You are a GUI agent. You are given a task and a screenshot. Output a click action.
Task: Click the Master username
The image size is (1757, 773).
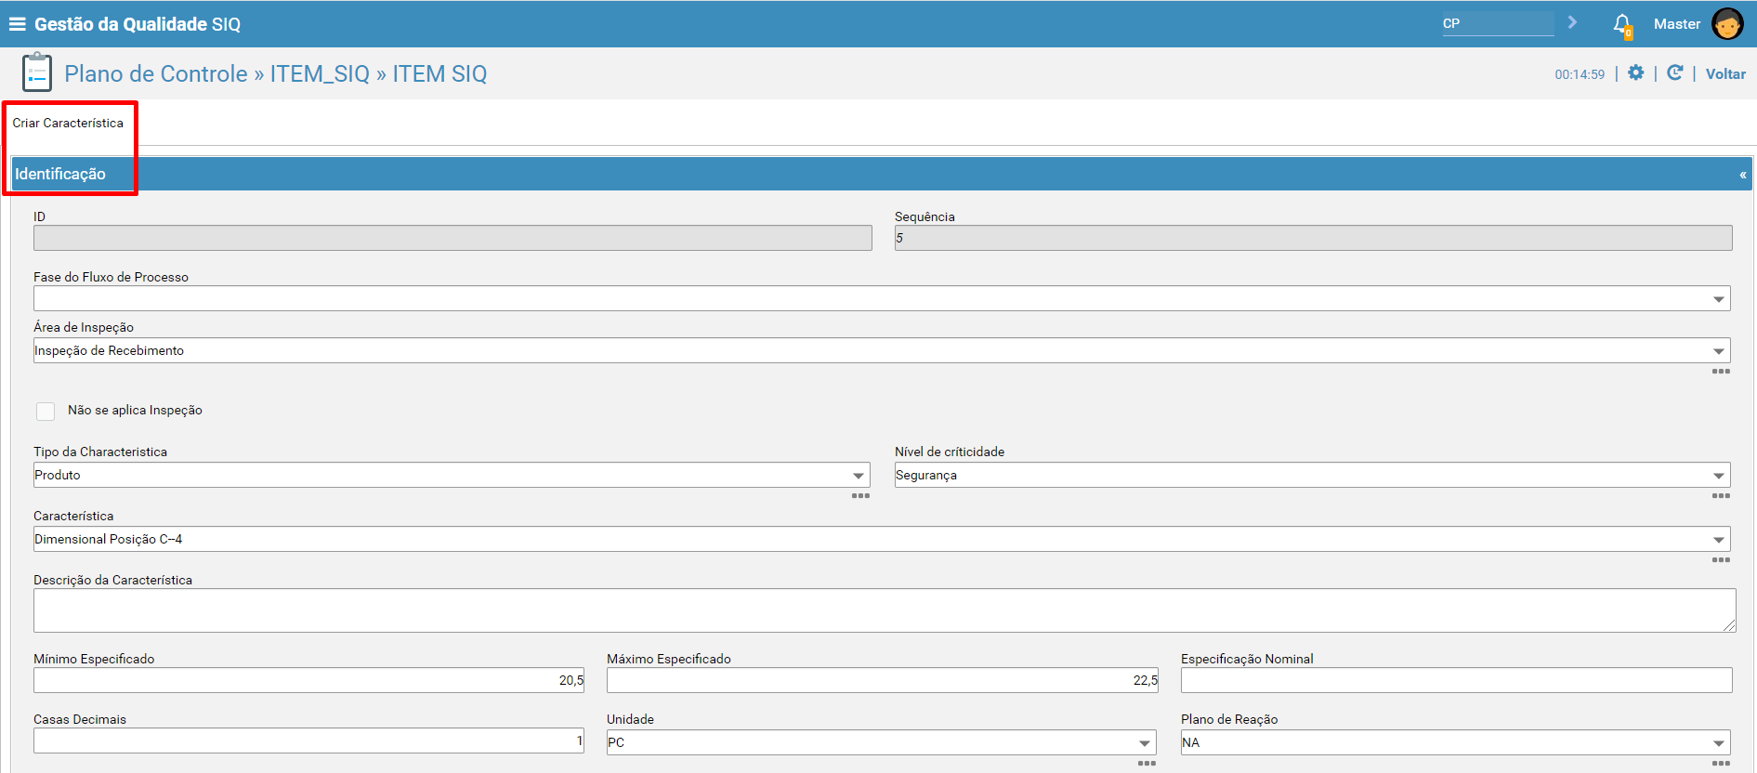pyautogui.click(x=1677, y=24)
